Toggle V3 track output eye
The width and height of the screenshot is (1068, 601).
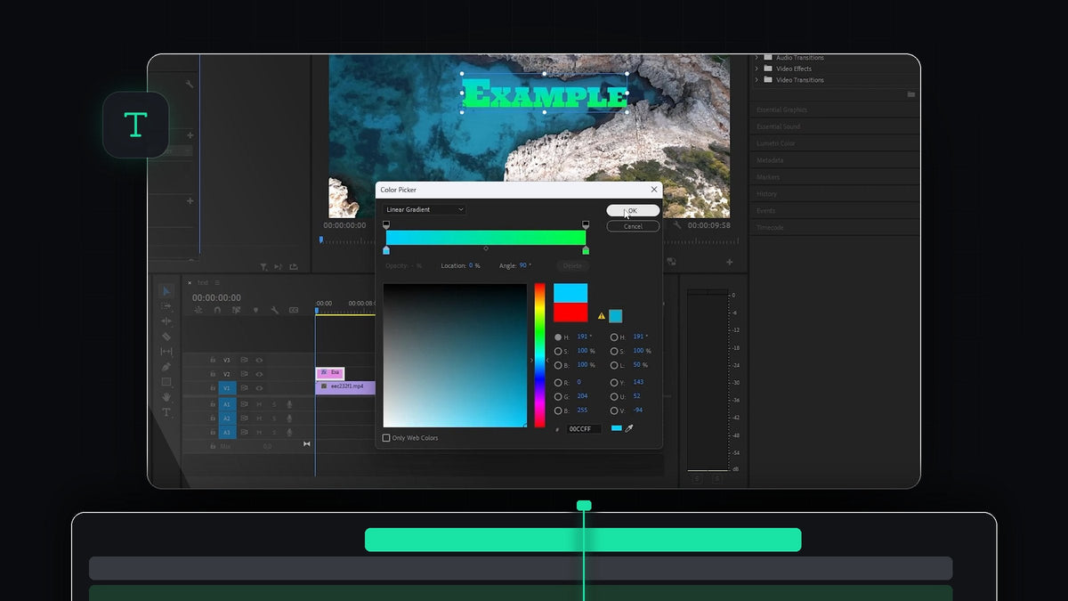259,360
